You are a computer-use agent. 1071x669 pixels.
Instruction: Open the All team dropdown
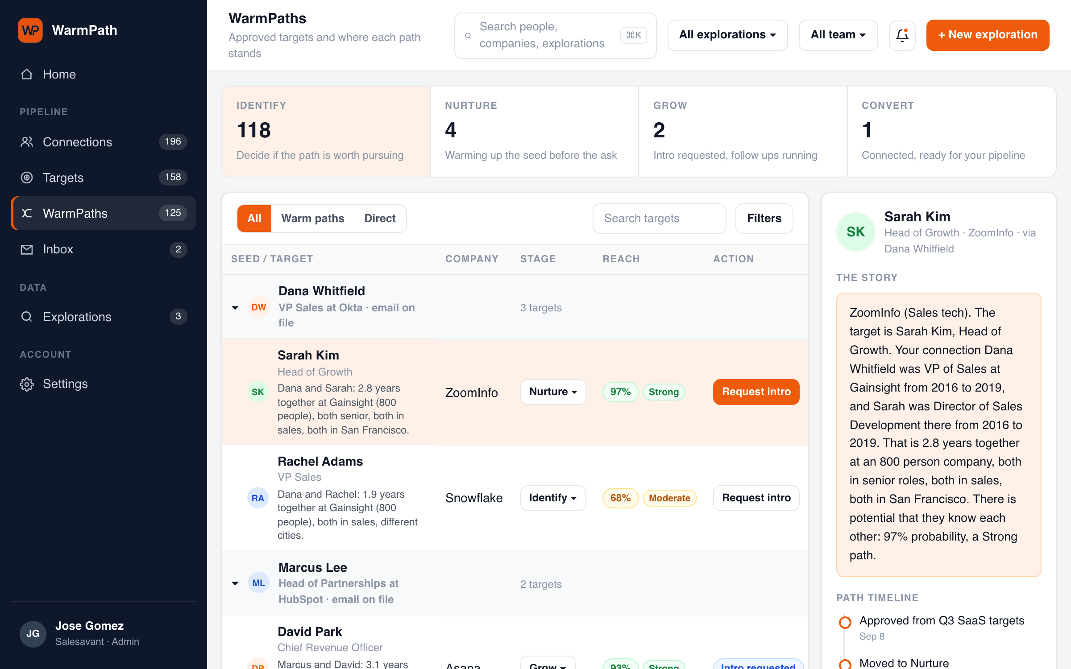tap(839, 35)
